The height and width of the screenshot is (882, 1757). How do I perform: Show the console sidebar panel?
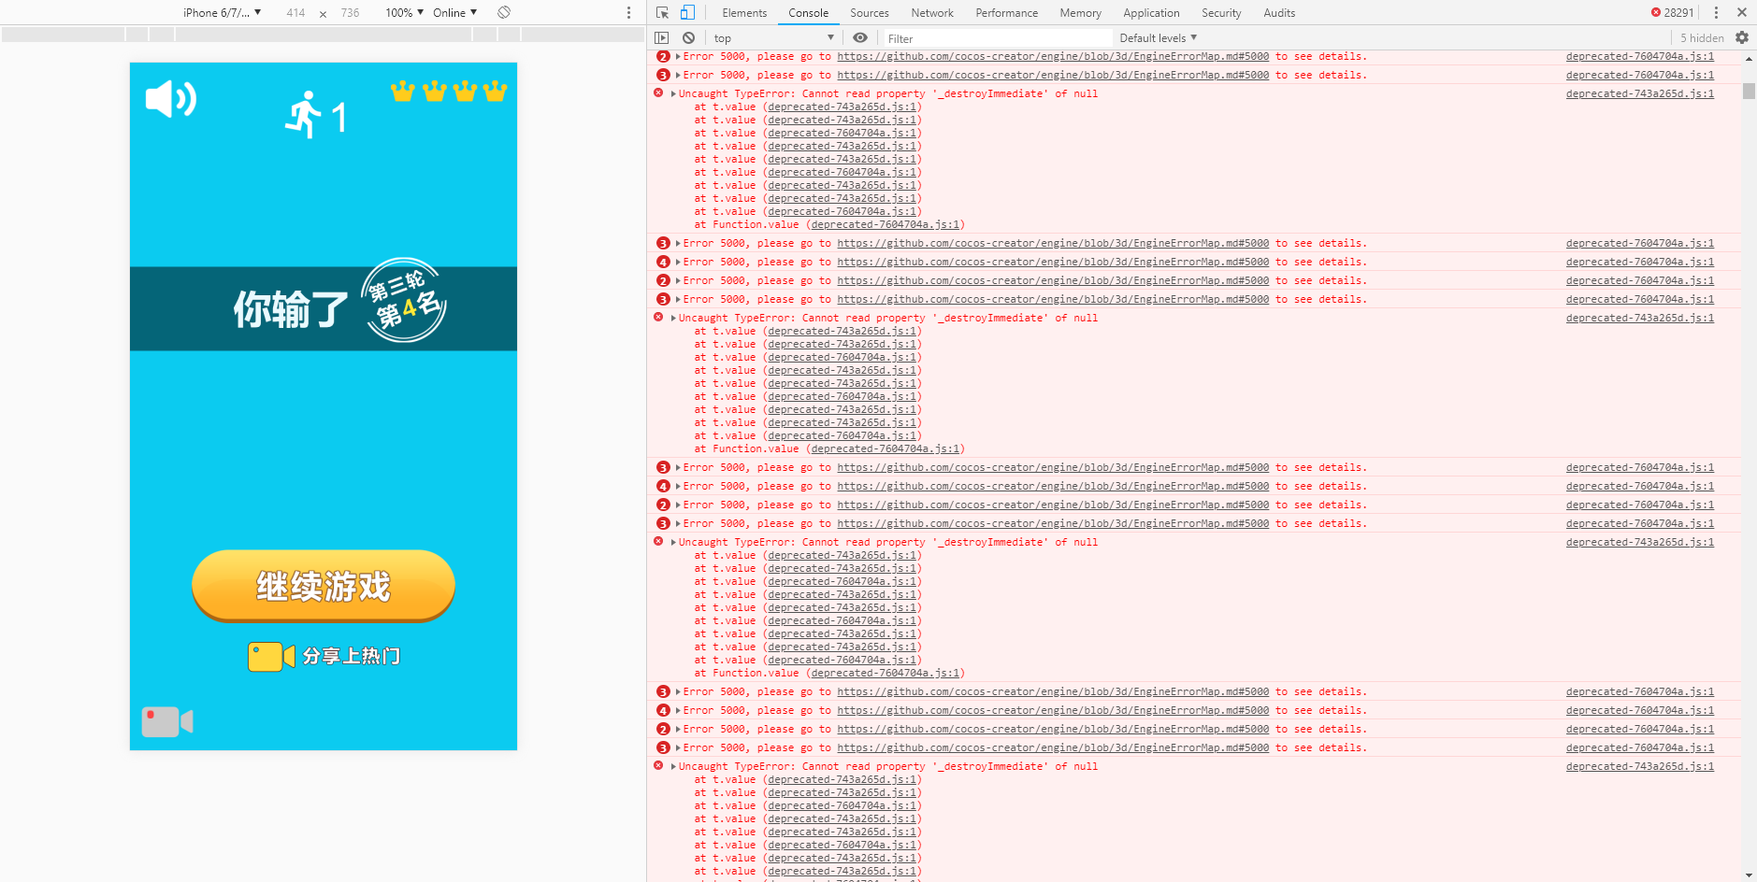(662, 37)
